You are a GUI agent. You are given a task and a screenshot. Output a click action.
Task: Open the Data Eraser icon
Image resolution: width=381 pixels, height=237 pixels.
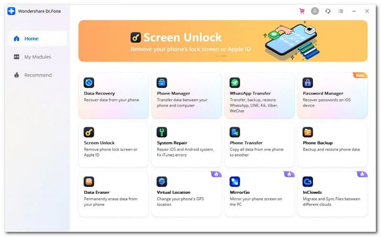pos(89,182)
